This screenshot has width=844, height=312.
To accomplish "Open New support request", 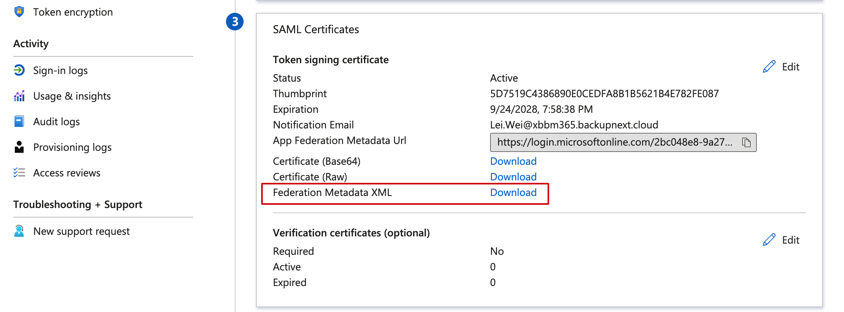I will tap(82, 231).
